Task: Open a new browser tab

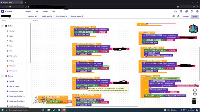Action: [x=26, y=2]
